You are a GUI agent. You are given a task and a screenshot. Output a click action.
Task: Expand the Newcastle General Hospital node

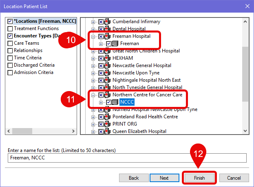coord(93,66)
